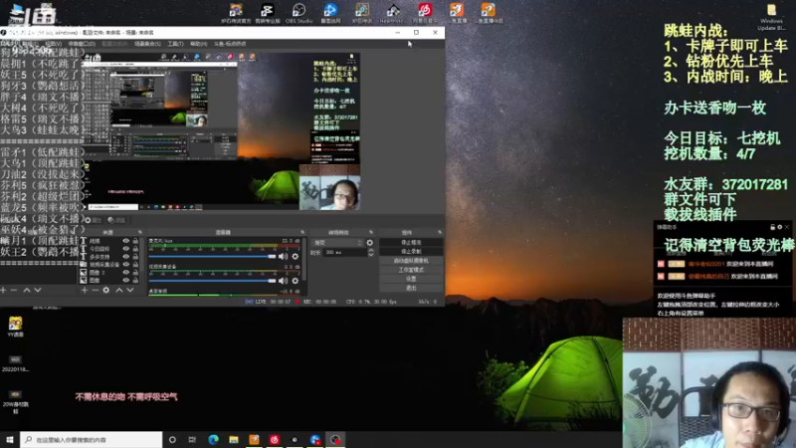The height and width of the screenshot is (448, 796).
Task: Open OBS Studio from taskbar
Action: (x=335, y=439)
